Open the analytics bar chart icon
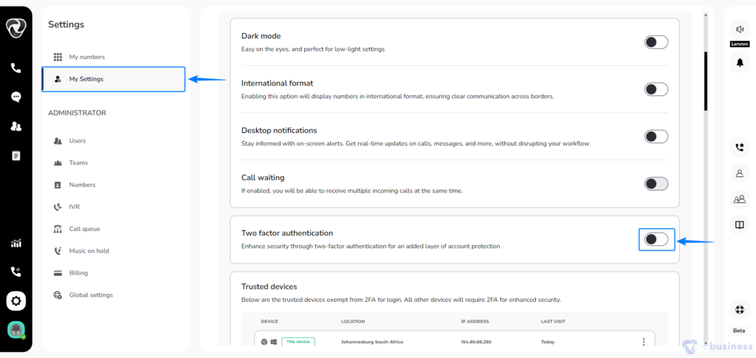 [x=16, y=244]
